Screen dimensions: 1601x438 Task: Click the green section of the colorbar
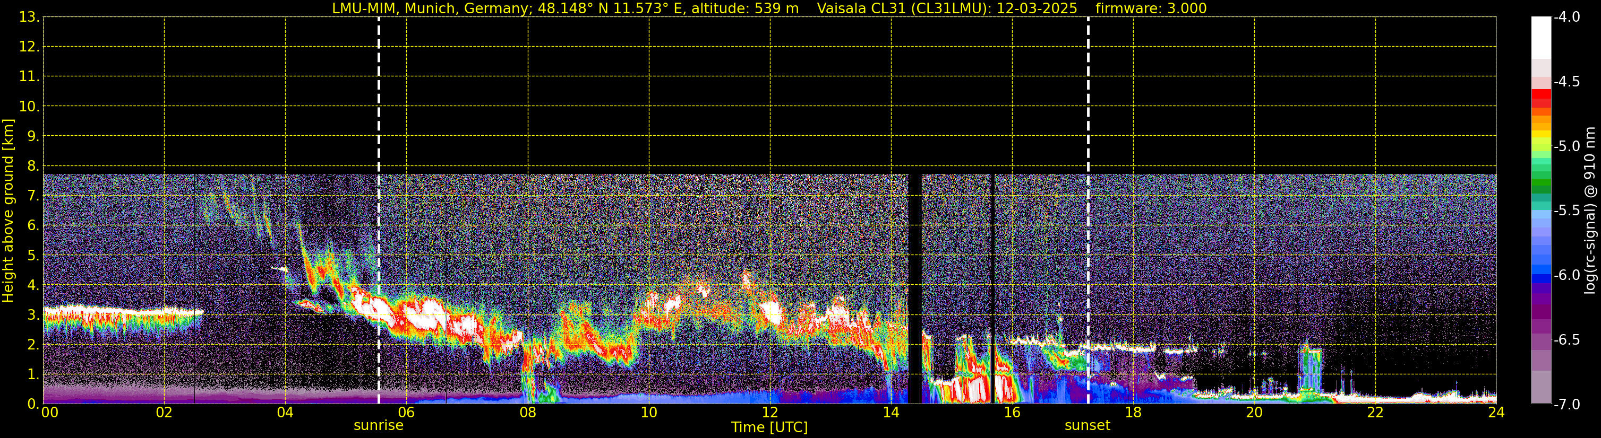pyautogui.click(x=1540, y=184)
